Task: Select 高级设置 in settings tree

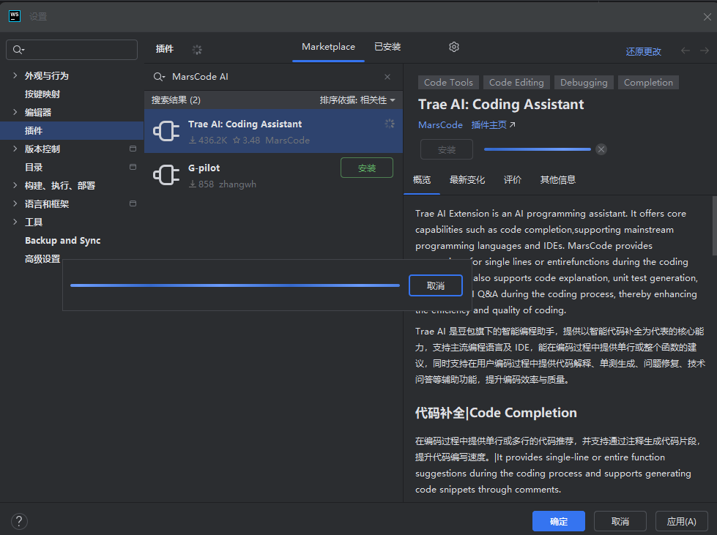Action: pos(42,258)
